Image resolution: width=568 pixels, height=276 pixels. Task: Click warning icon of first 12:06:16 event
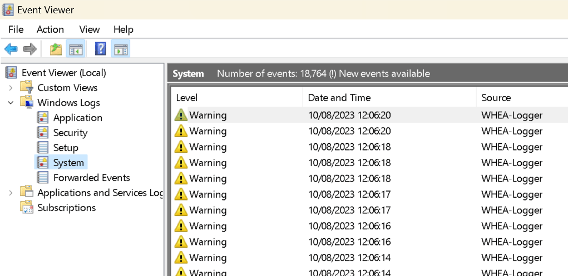(x=181, y=226)
